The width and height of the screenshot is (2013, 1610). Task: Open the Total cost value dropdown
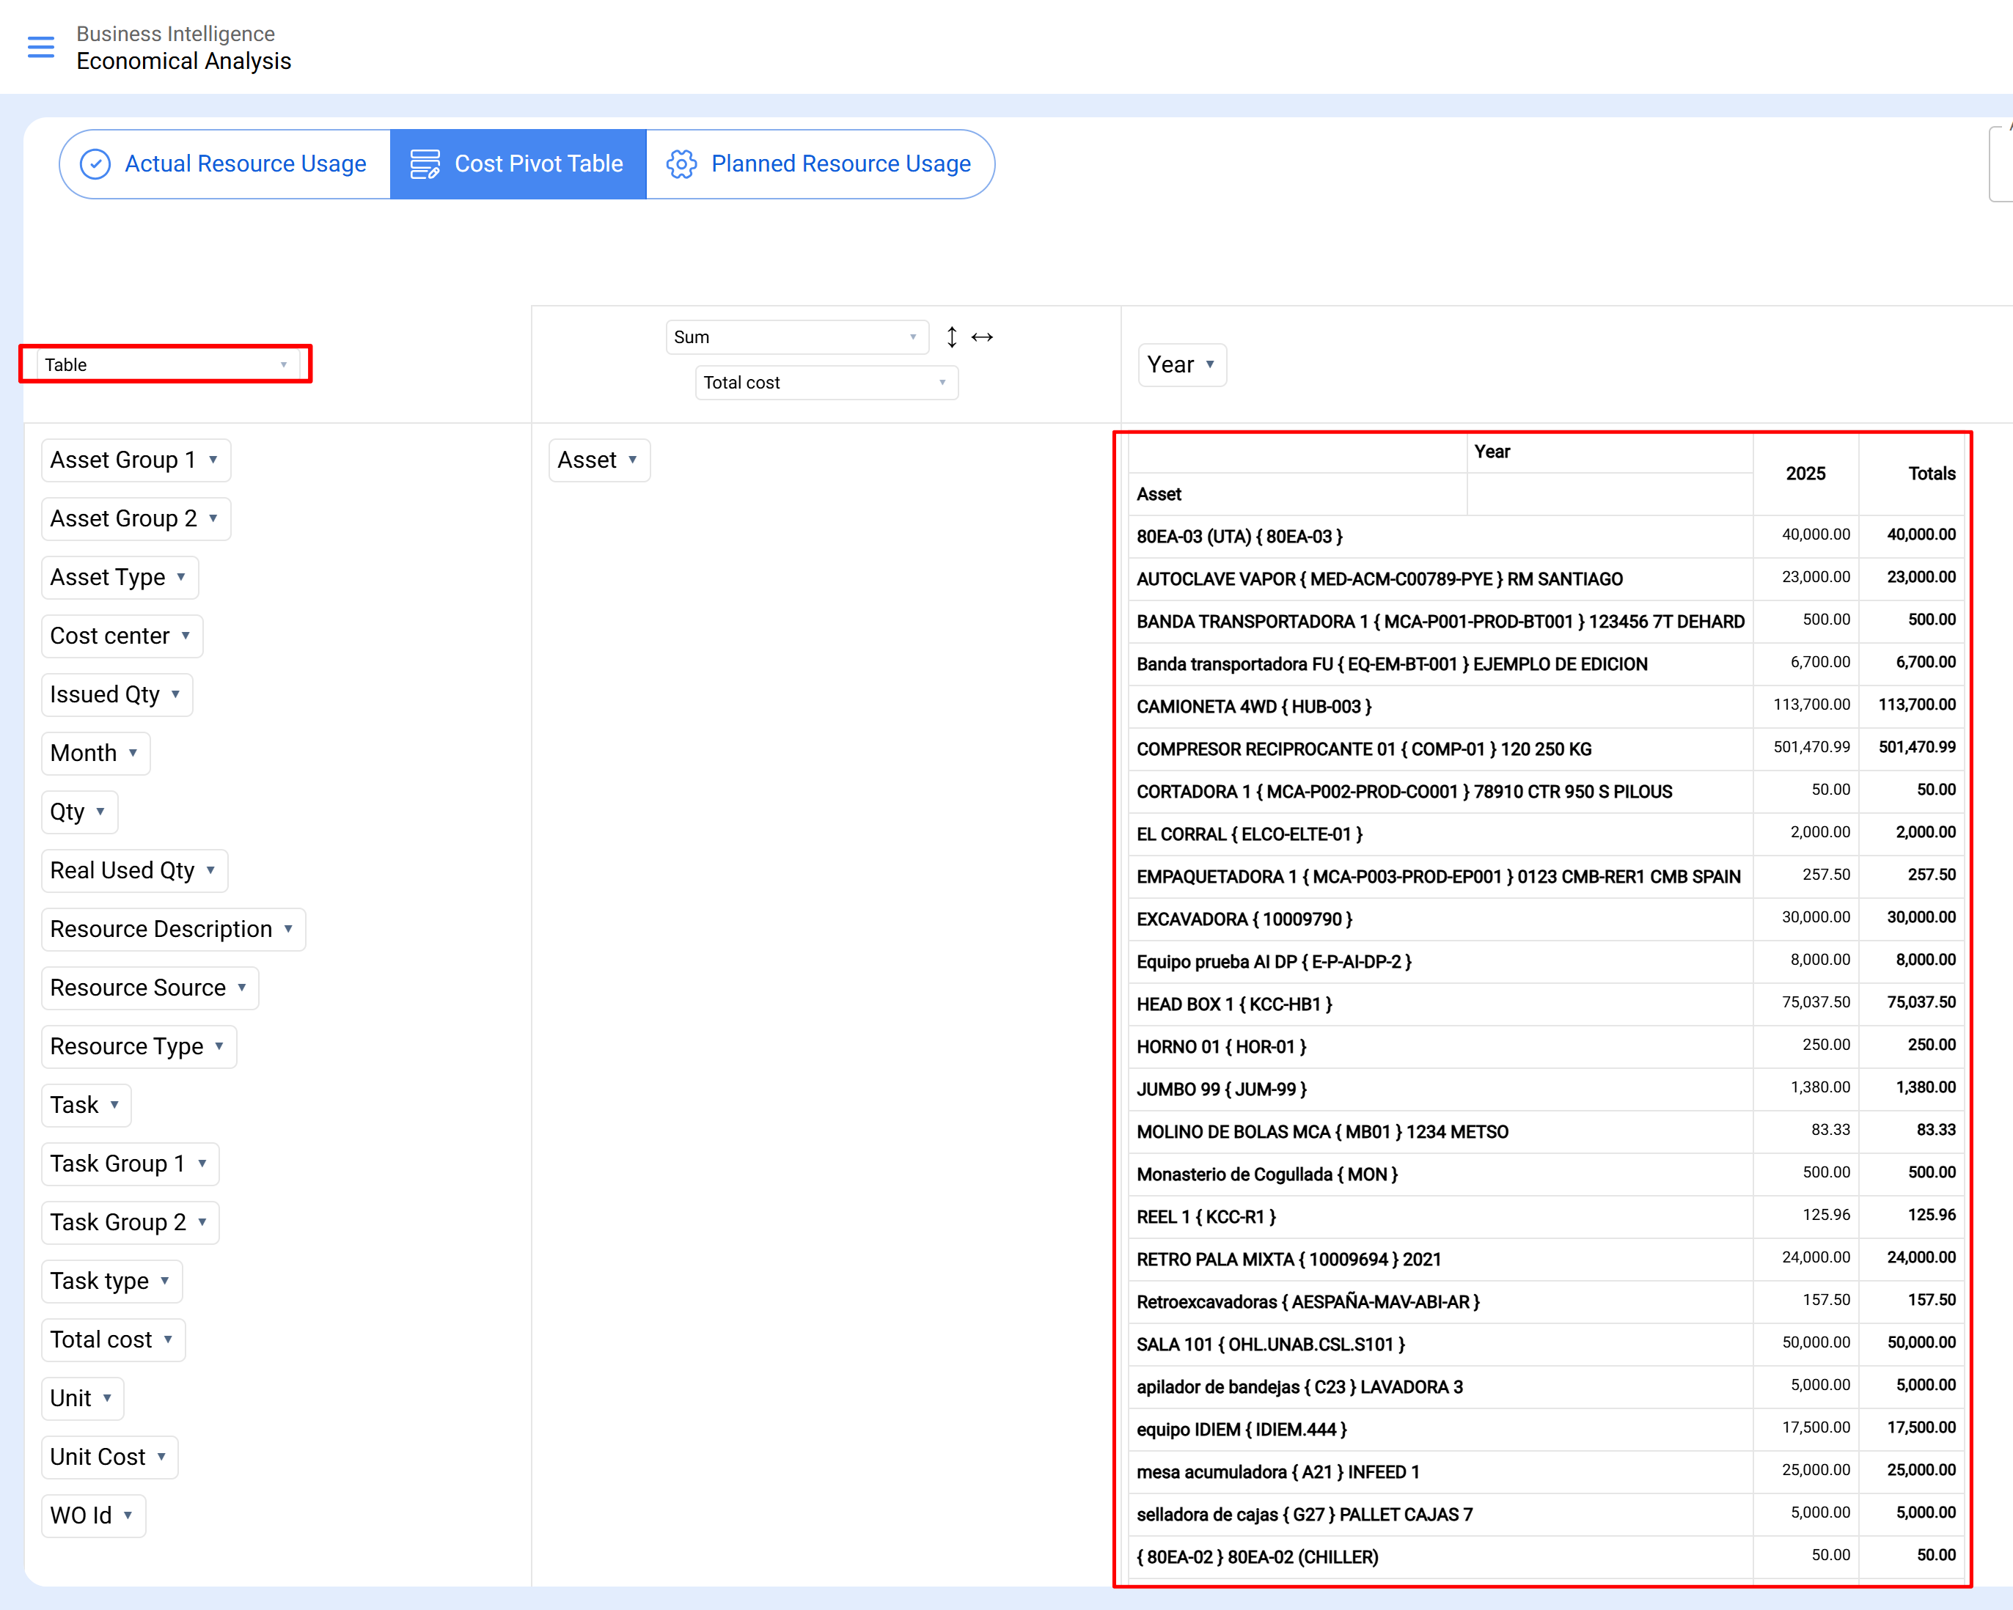pos(826,383)
